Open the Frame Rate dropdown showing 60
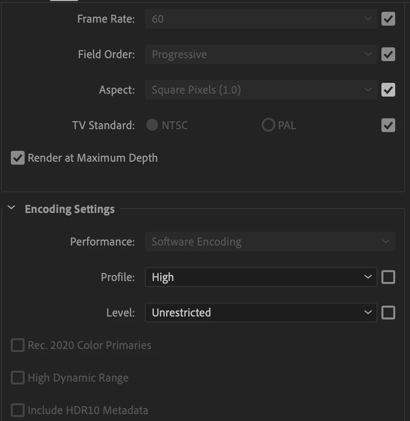Screen dimensions: 410x421 [x=261, y=19]
